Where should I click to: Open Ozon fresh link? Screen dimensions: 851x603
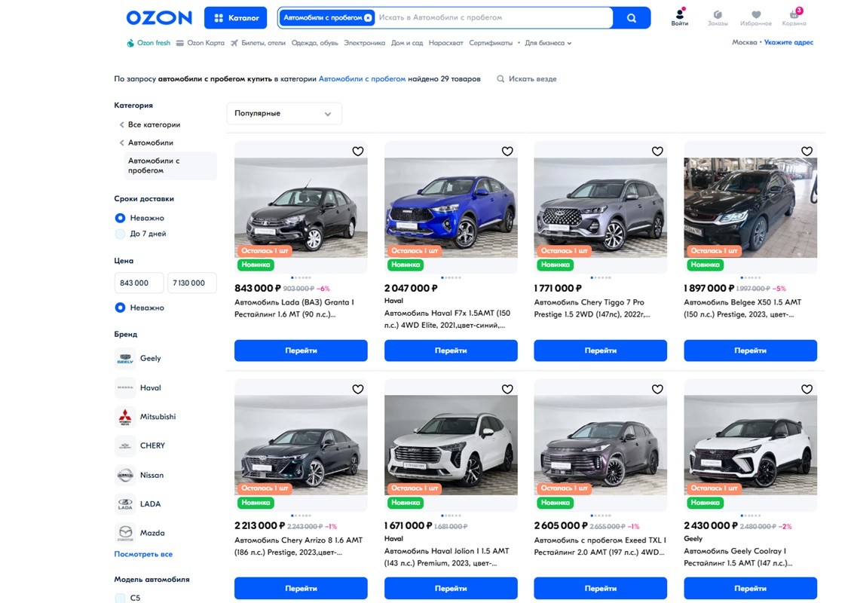pyautogui.click(x=148, y=43)
